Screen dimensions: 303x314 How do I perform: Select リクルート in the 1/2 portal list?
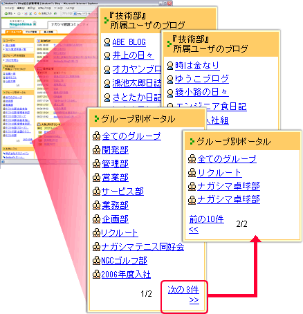(120, 233)
